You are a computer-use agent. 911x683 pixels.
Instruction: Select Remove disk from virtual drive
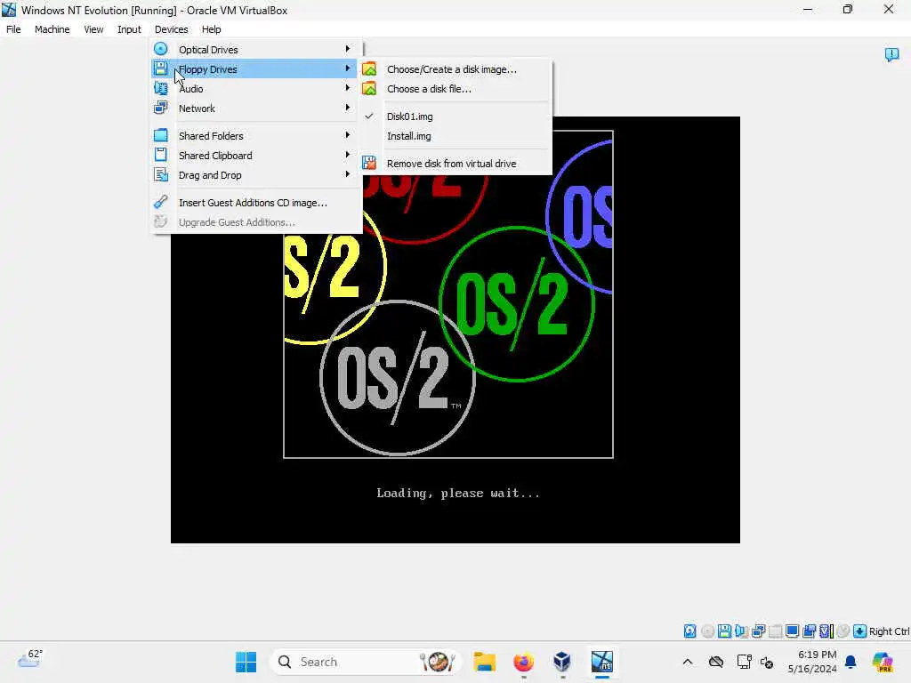456,164
